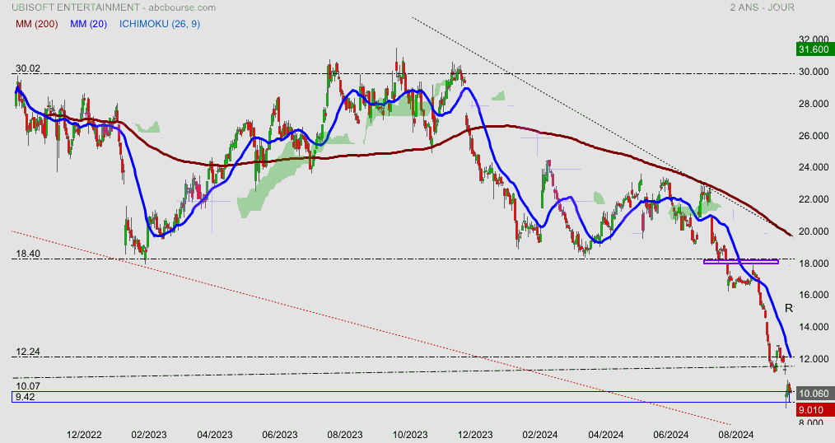835x443 pixels.
Task: Click the 30.02 resistance level label
Action: [x=28, y=68]
